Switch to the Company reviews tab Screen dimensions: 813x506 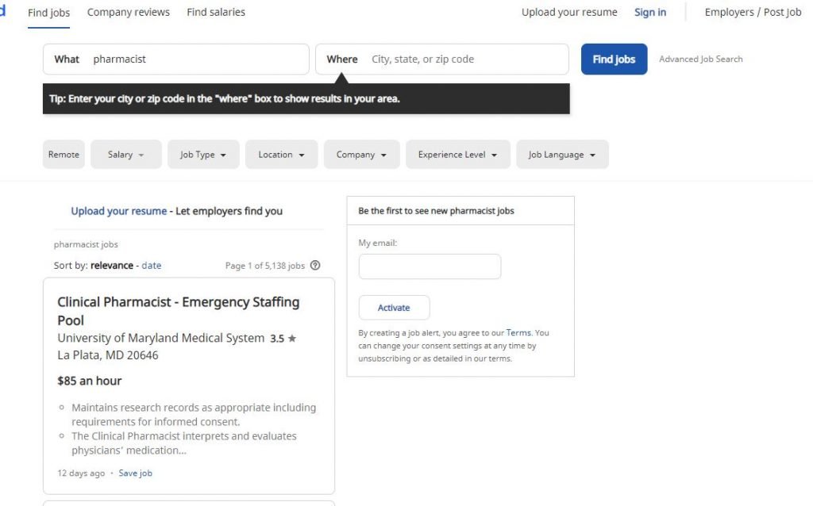pyautogui.click(x=129, y=13)
